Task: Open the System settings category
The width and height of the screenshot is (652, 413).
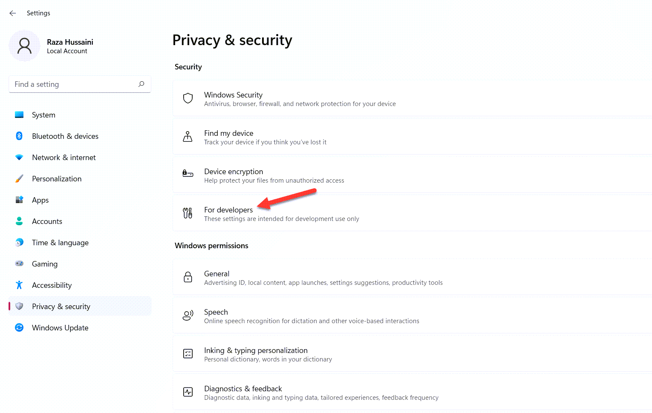Action: 43,115
